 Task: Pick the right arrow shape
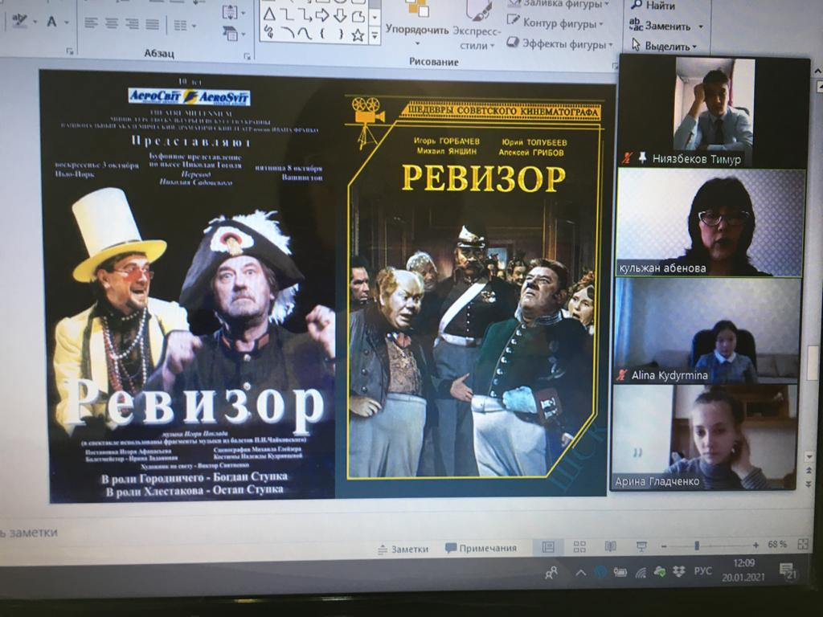pyautogui.click(x=321, y=14)
